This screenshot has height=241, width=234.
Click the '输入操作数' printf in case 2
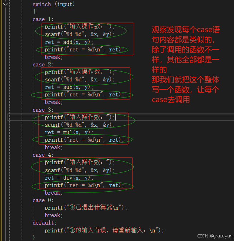[x=80, y=72]
